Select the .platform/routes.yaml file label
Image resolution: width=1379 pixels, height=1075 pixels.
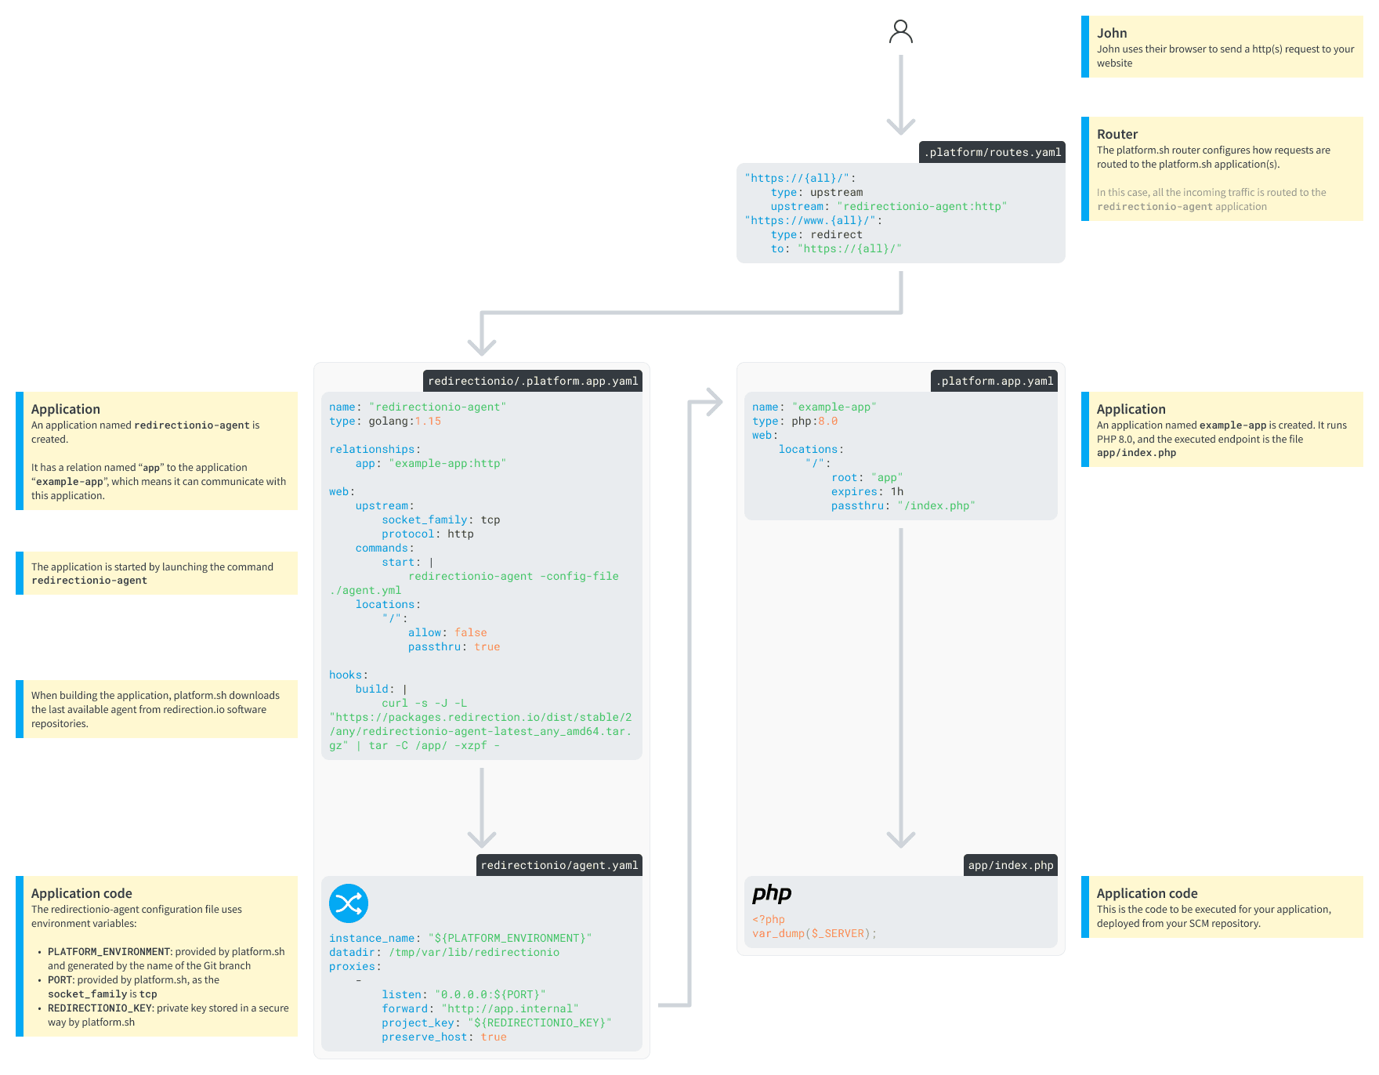coord(992,152)
